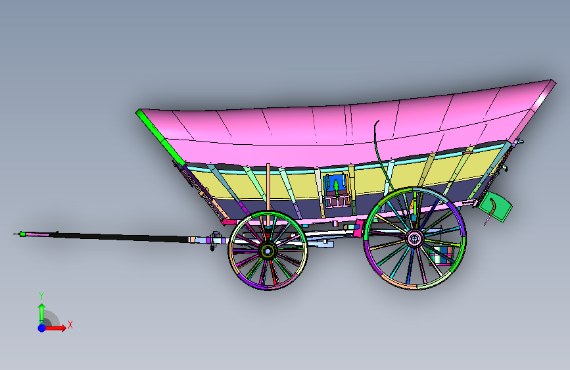
Task: Click the green Y axis arrow of the triad
Action: click(x=42, y=313)
